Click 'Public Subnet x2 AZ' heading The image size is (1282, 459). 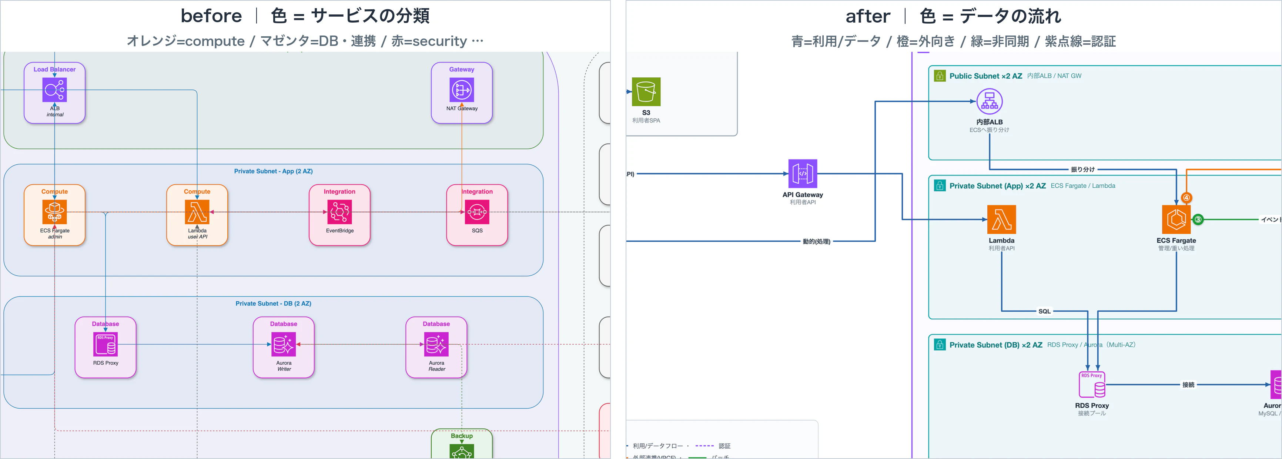click(985, 76)
